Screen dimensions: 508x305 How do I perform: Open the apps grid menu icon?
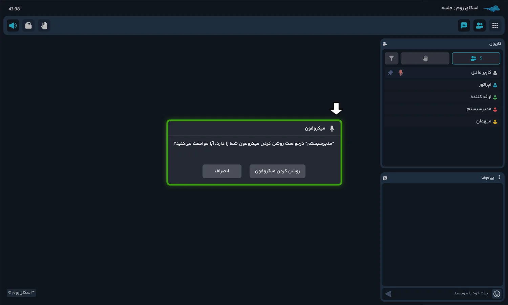495,25
